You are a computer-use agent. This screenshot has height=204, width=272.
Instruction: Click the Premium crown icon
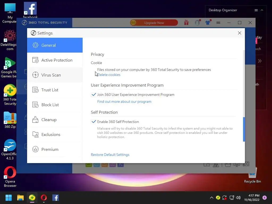point(35,149)
